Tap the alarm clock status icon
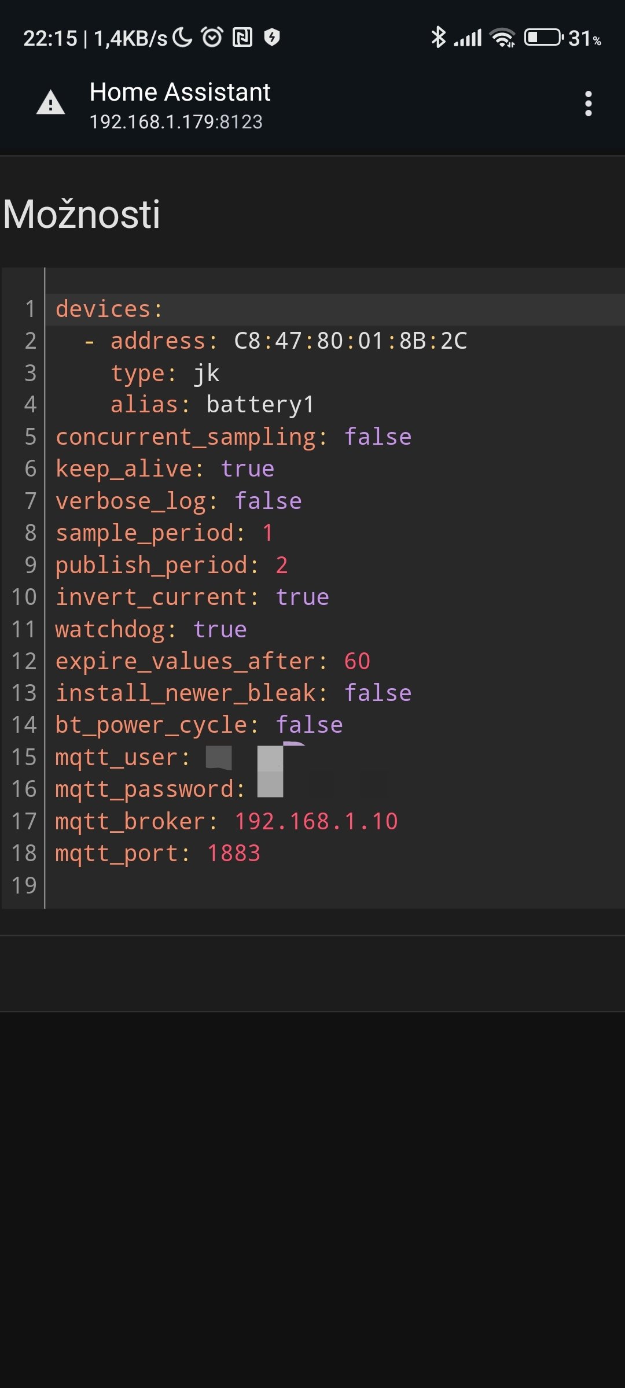This screenshot has width=625, height=1388. pyautogui.click(x=212, y=38)
